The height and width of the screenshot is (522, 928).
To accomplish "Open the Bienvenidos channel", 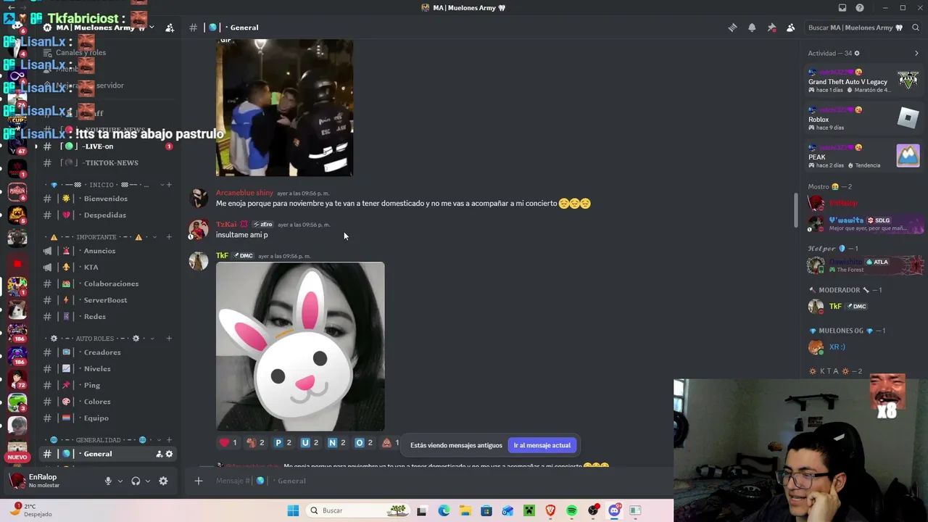I will click(x=105, y=199).
